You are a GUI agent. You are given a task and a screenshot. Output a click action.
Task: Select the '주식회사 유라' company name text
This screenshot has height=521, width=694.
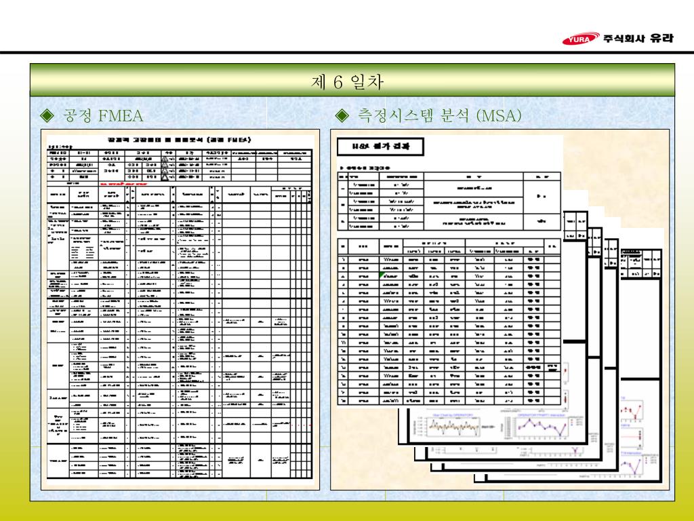[638, 38]
